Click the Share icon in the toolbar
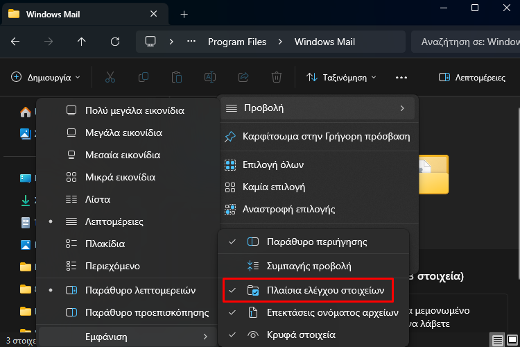 [x=243, y=77]
